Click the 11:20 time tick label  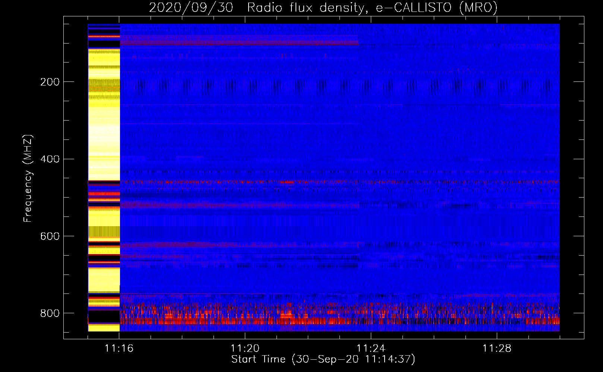245,348
